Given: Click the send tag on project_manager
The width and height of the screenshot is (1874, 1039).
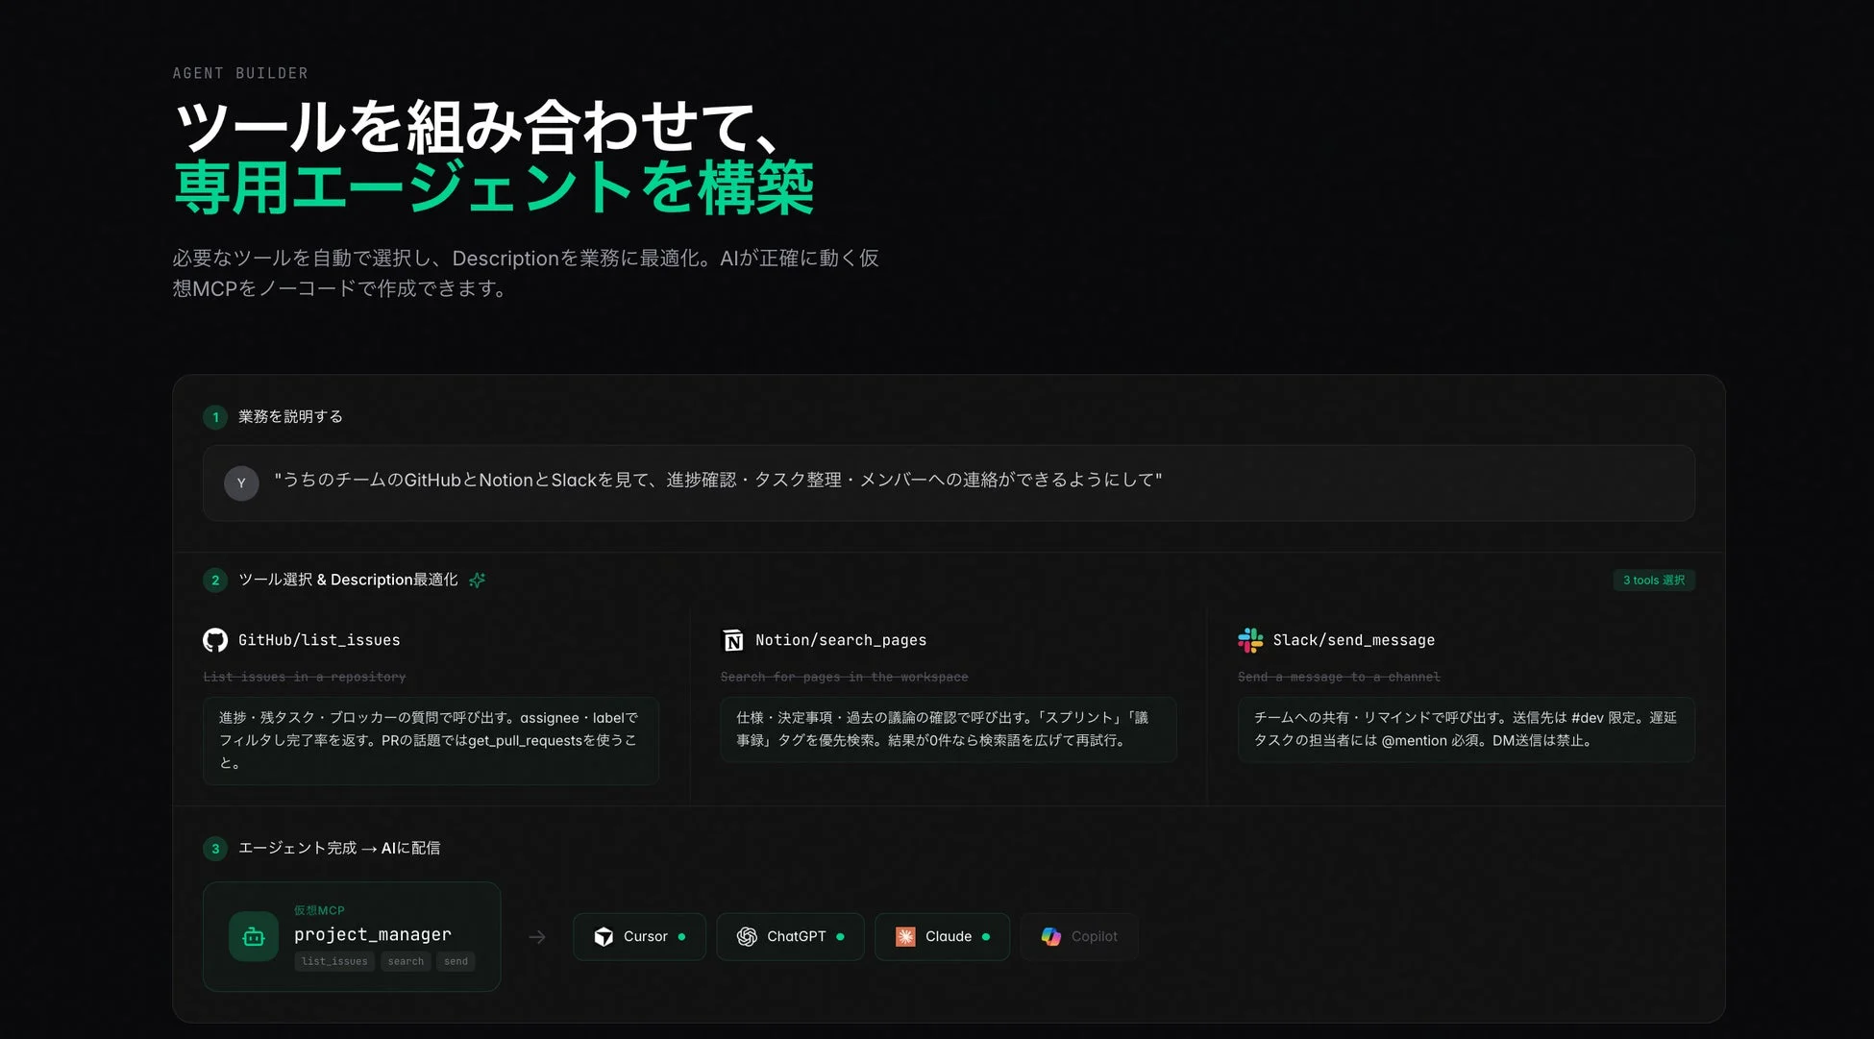Looking at the screenshot, I should (x=456, y=961).
